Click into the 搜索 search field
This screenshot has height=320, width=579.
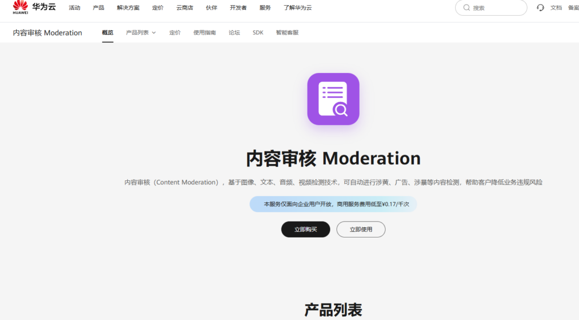tap(491, 8)
